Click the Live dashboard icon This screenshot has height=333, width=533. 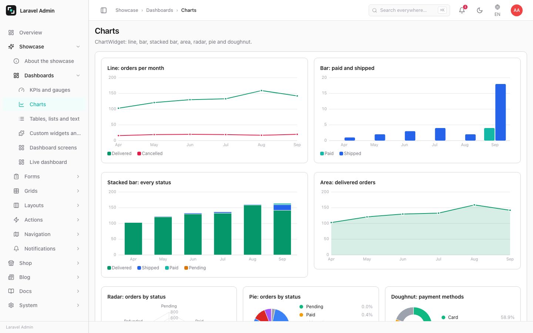pos(21,162)
